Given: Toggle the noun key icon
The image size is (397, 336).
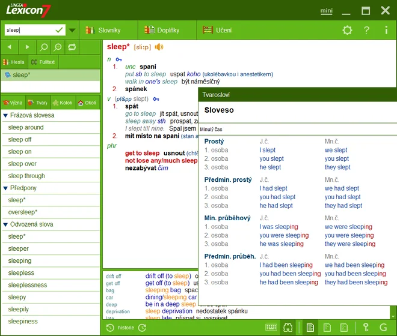Looking at the screenshot, I should click(x=118, y=59).
